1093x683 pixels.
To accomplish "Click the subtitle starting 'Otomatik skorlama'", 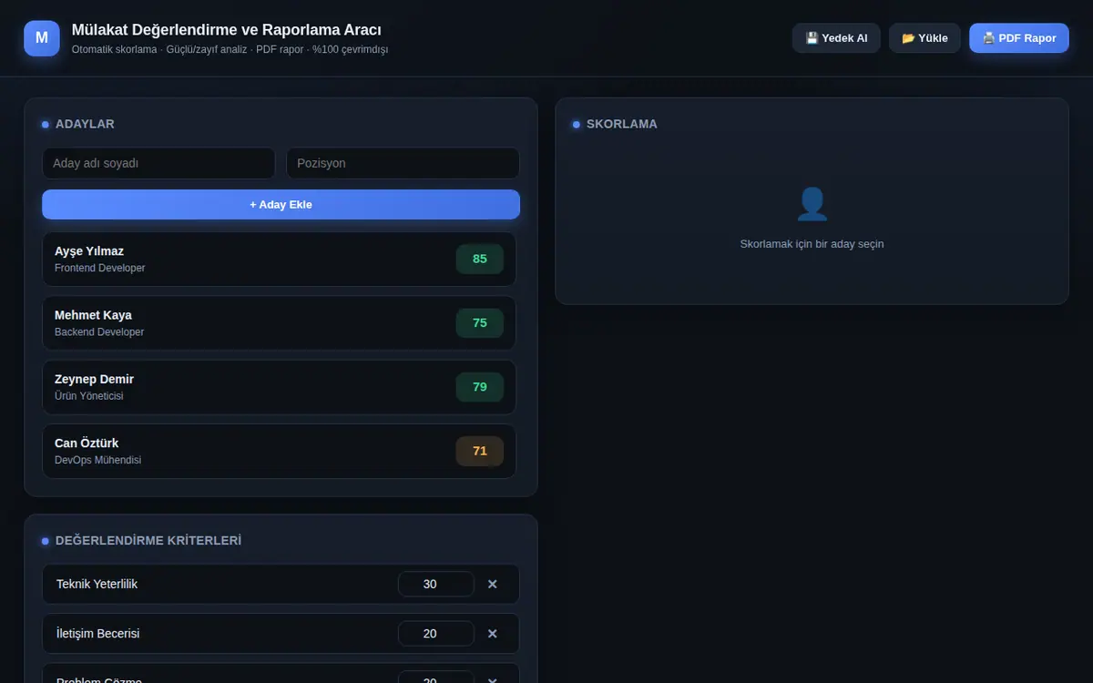I will [230, 50].
